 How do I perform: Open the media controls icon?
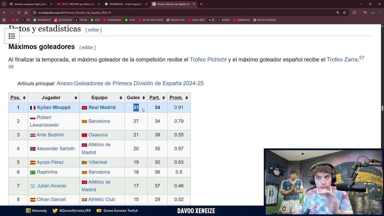365,13
